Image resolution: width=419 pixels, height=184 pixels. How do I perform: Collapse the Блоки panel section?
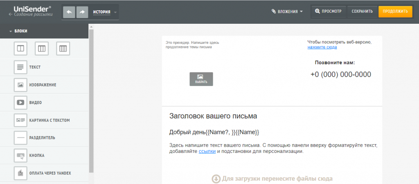coord(18,31)
